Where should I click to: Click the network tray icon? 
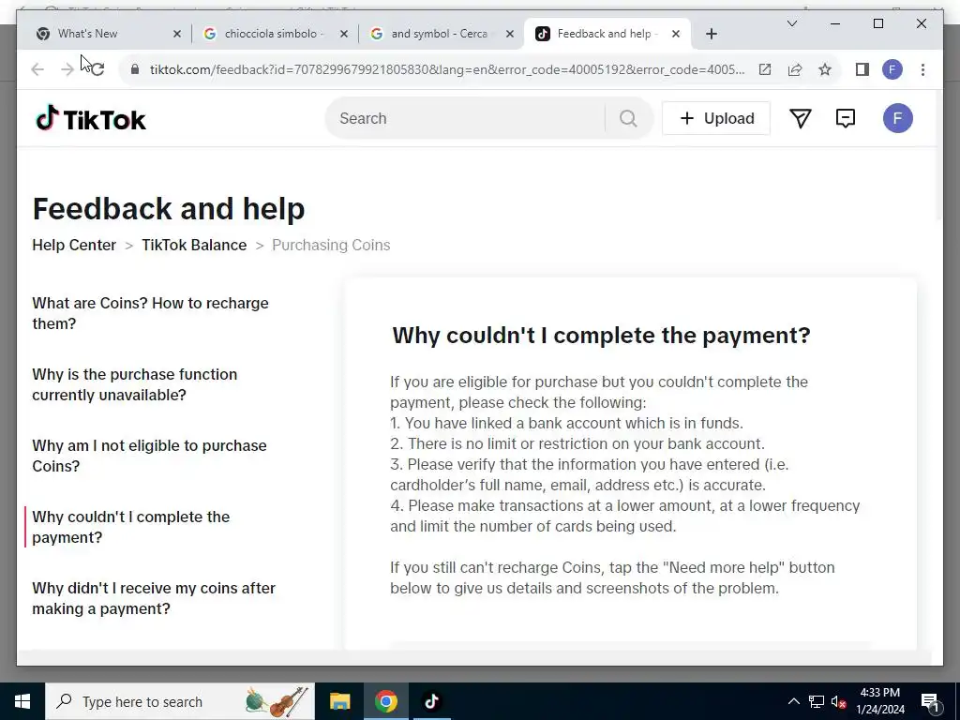click(817, 701)
